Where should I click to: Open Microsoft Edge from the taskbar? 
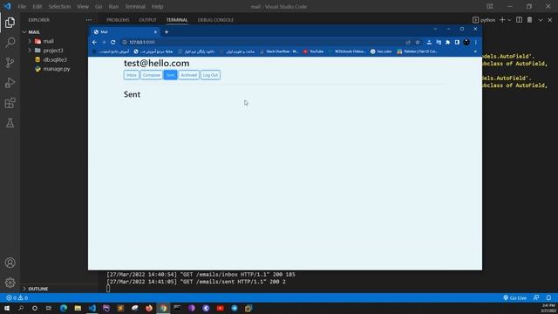[x=64, y=308]
